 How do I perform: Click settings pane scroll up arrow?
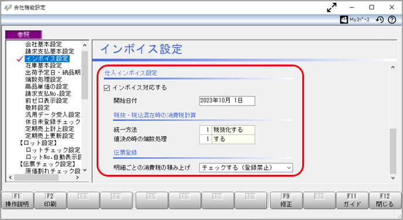392,67
